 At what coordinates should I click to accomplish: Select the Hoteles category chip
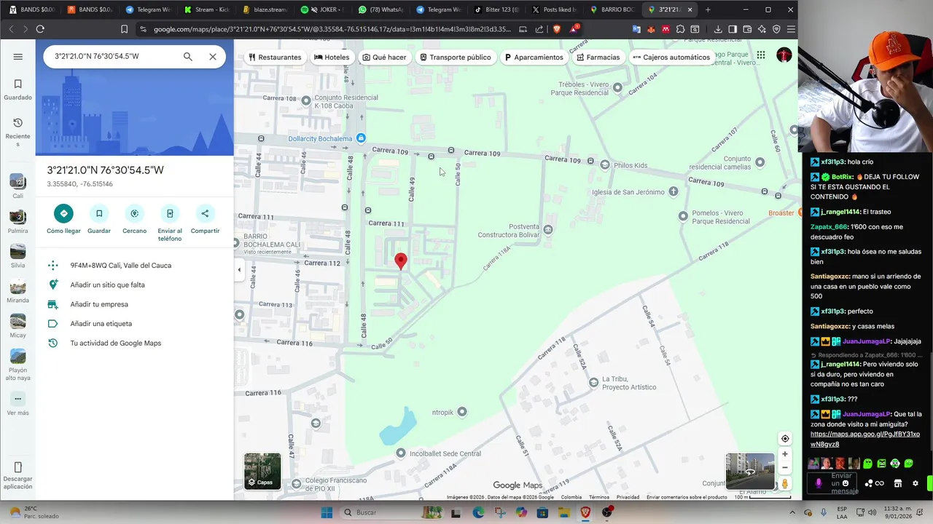tap(332, 57)
